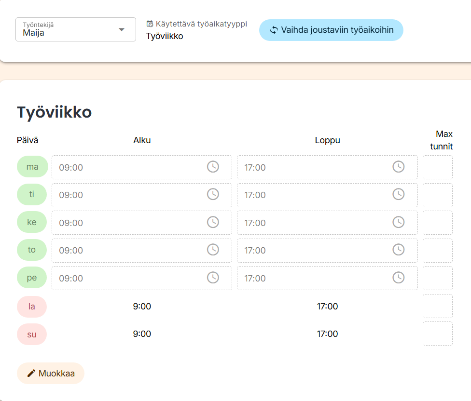Open the Työntekijä employee dropdown
This screenshot has width=471, height=401.
76,29
